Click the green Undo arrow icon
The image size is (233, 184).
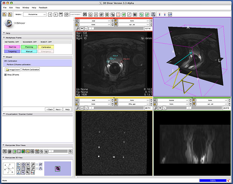pyautogui.click(x=141, y=14)
